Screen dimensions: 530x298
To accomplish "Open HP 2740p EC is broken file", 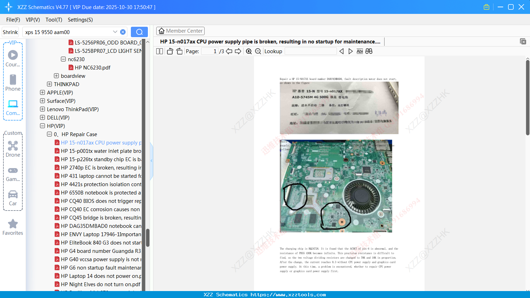I will (x=98, y=167).
